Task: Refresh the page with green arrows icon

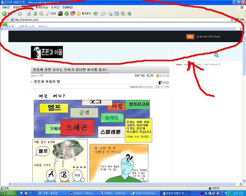Action: (35, 14)
